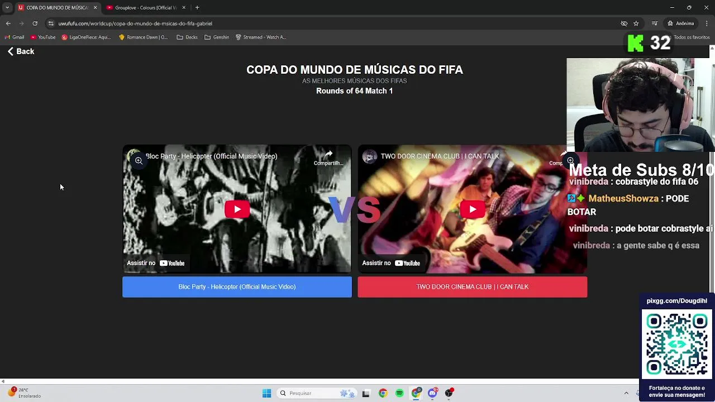Navigate back in browser history

point(8,23)
